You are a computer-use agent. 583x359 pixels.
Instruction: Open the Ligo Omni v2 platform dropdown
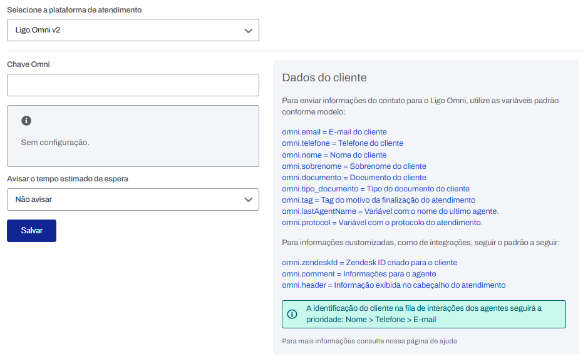(133, 30)
